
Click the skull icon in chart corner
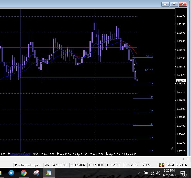point(172,148)
